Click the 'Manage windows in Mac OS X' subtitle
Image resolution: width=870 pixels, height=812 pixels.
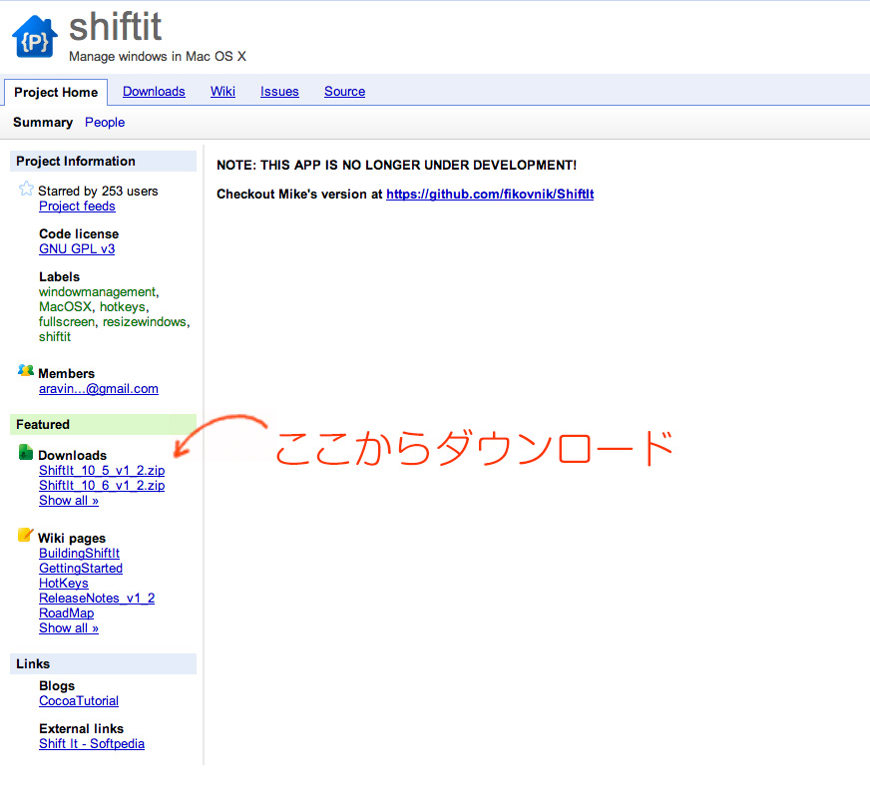[158, 57]
